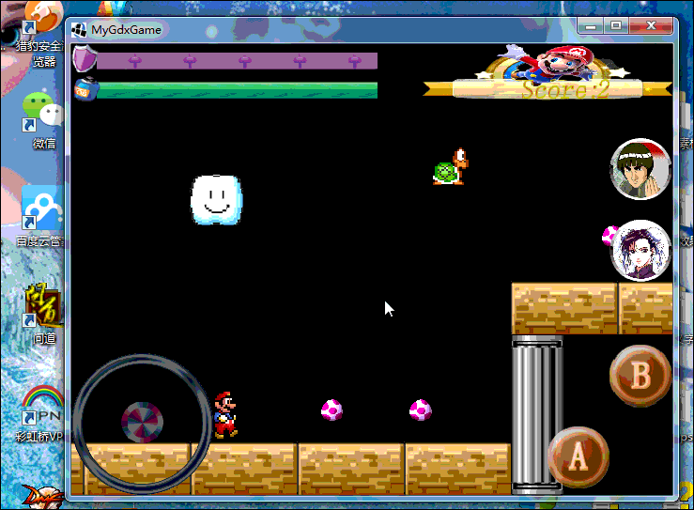694x510 pixels.
Task: Click the grey stone pillar
Action: point(537,413)
